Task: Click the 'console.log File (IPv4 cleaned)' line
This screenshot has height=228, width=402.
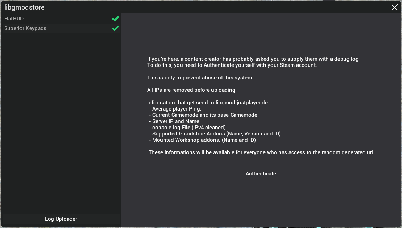Action: 188,128
